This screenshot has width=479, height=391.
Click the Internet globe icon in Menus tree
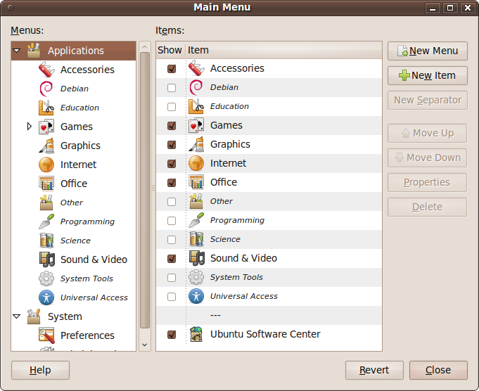[x=46, y=165]
